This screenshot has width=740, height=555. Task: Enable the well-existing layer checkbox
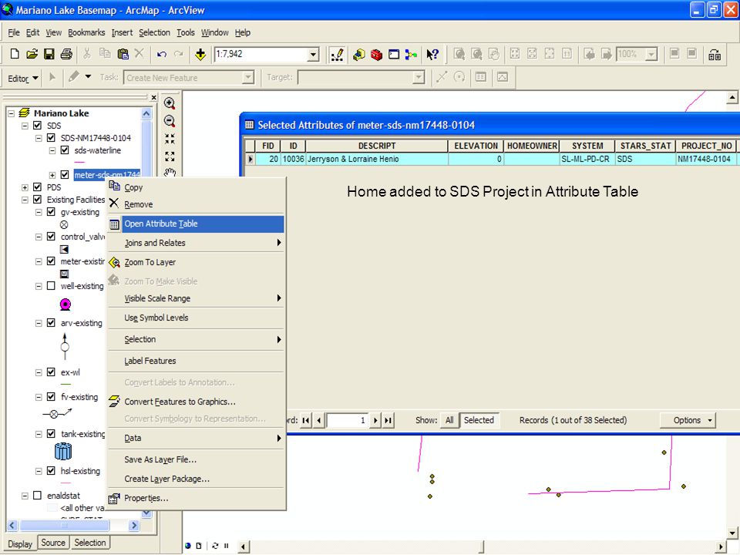coord(51,286)
